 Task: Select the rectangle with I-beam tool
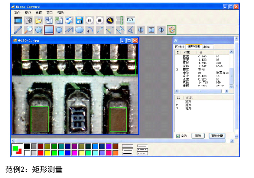pyautogui.click(x=151, y=30)
